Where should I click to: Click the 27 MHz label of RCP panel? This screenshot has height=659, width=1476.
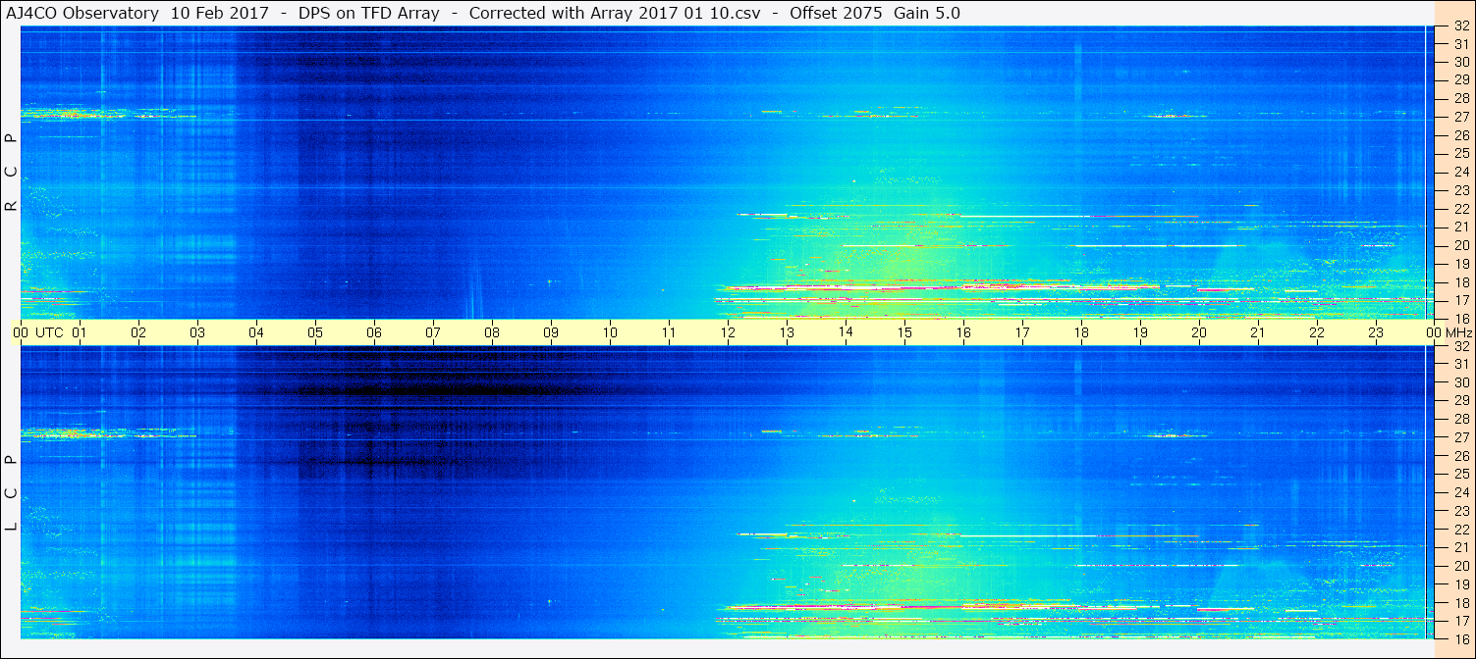tap(1461, 117)
